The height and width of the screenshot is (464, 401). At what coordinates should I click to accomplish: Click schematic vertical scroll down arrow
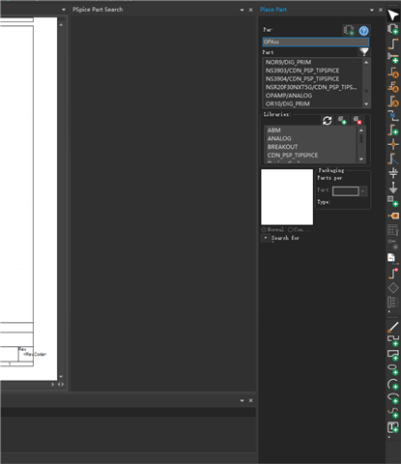(61, 376)
